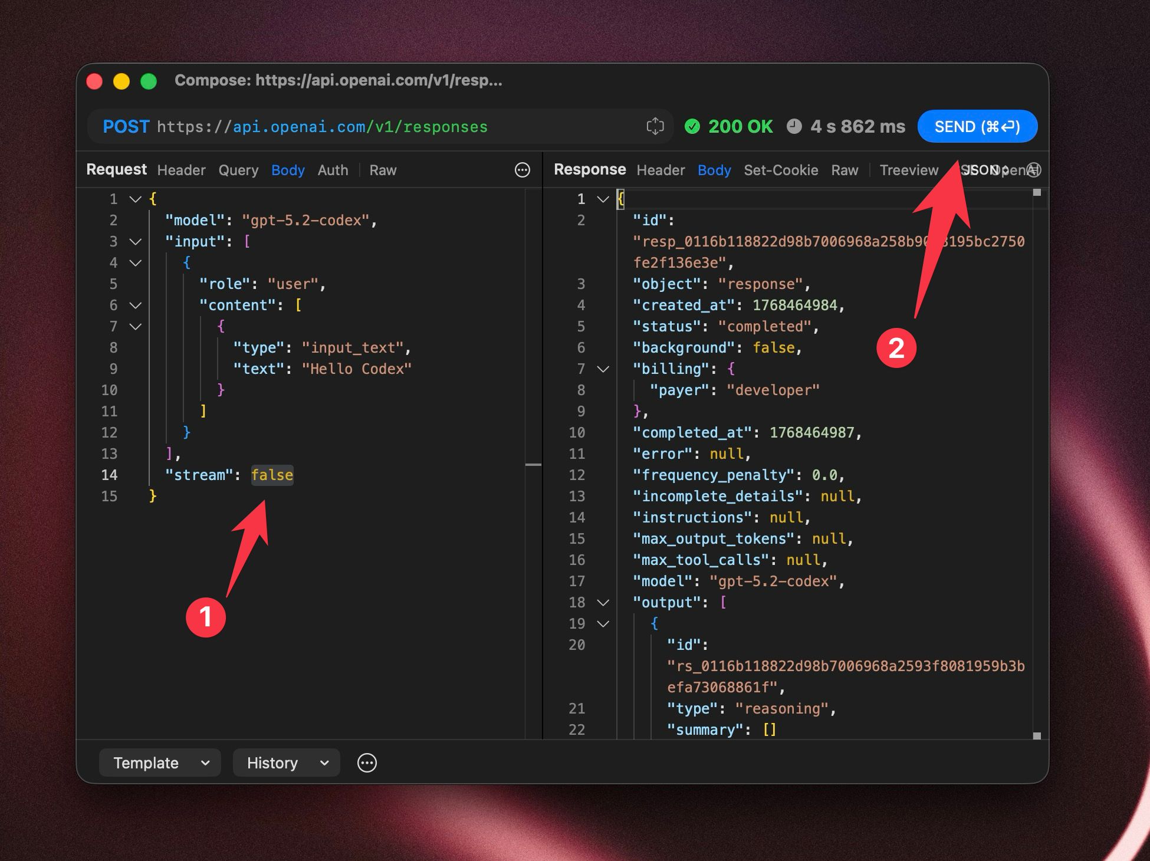Collapse the "content" array fold arrow
This screenshot has height=861, width=1150.
tap(135, 305)
